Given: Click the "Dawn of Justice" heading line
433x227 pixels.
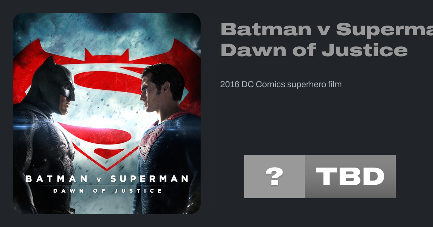Looking at the screenshot, I should (314, 50).
